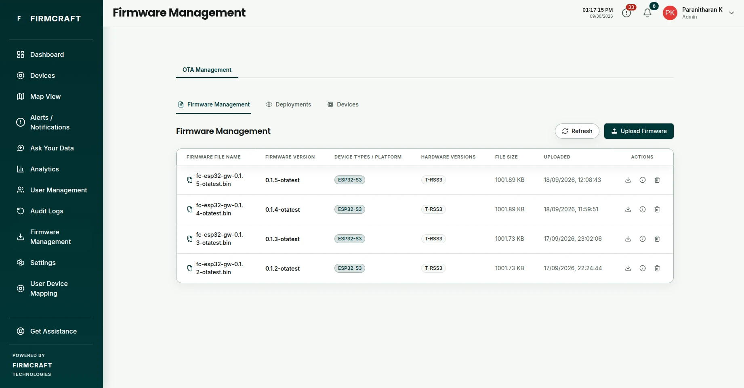Go to Dashboard in the sidebar
744x388 pixels.
[51, 54]
